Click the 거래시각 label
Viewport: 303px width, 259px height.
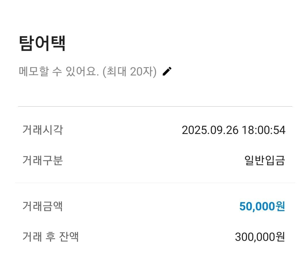tap(42, 130)
